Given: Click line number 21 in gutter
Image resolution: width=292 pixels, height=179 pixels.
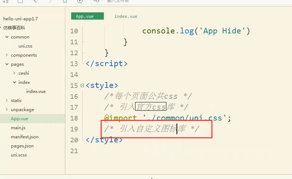Looking at the screenshot, I should 74,151.
